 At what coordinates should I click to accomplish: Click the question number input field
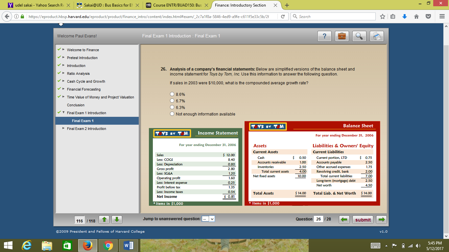[x=318, y=219]
